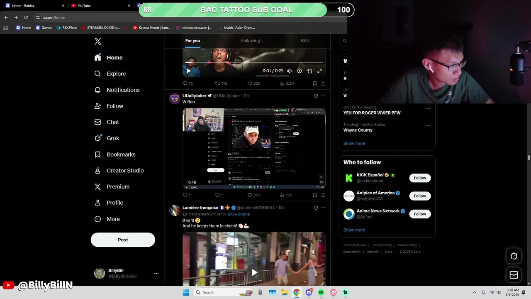Open Creator Studio from the sidebar
This screenshot has width=531, height=299.
click(x=119, y=171)
